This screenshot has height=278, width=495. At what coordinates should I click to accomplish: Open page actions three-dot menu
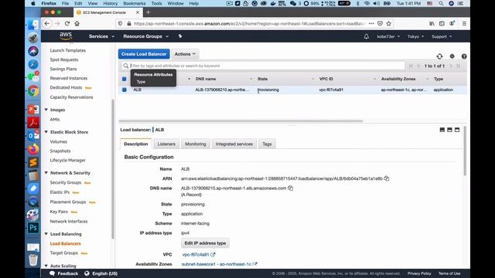pos(371,24)
